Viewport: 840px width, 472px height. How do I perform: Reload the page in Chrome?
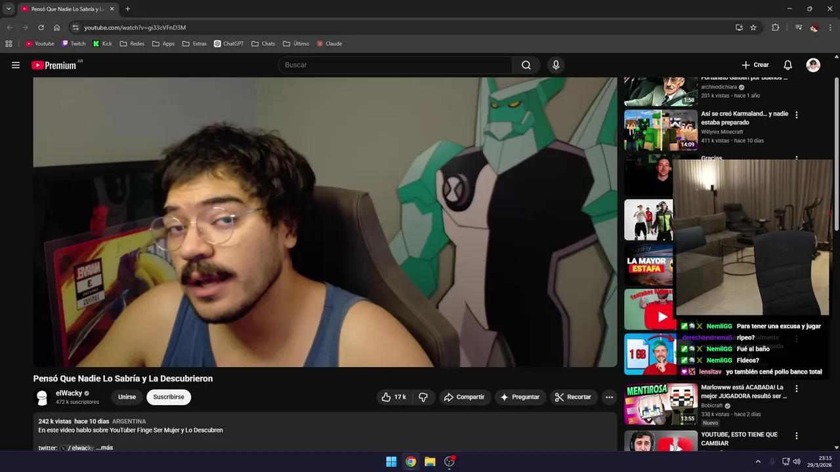coord(41,28)
